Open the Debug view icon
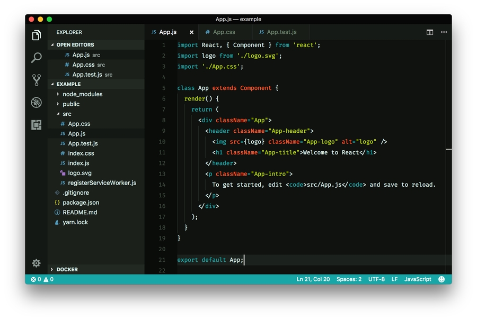The width and height of the screenshot is (477, 320). click(36, 103)
